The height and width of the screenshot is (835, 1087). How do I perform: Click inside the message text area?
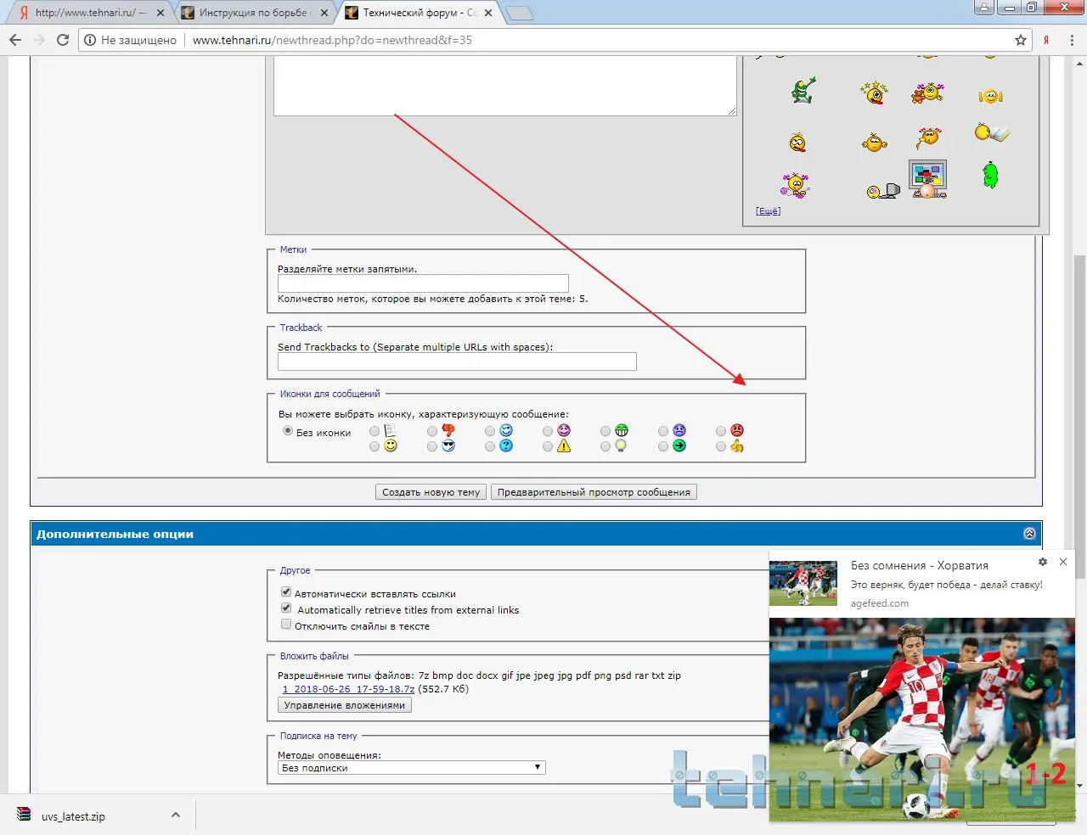[x=504, y=86]
